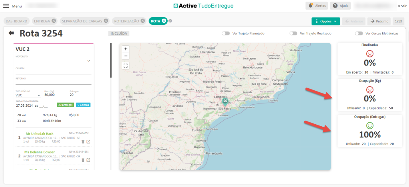The width and height of the screenshot is (409, 187).
Task: Click the VUC 2 vehicle title
Action: (22, 49)
